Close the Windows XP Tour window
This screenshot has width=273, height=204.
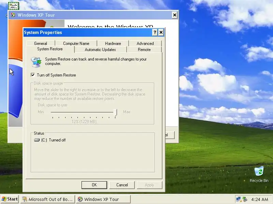coord(174,15)
